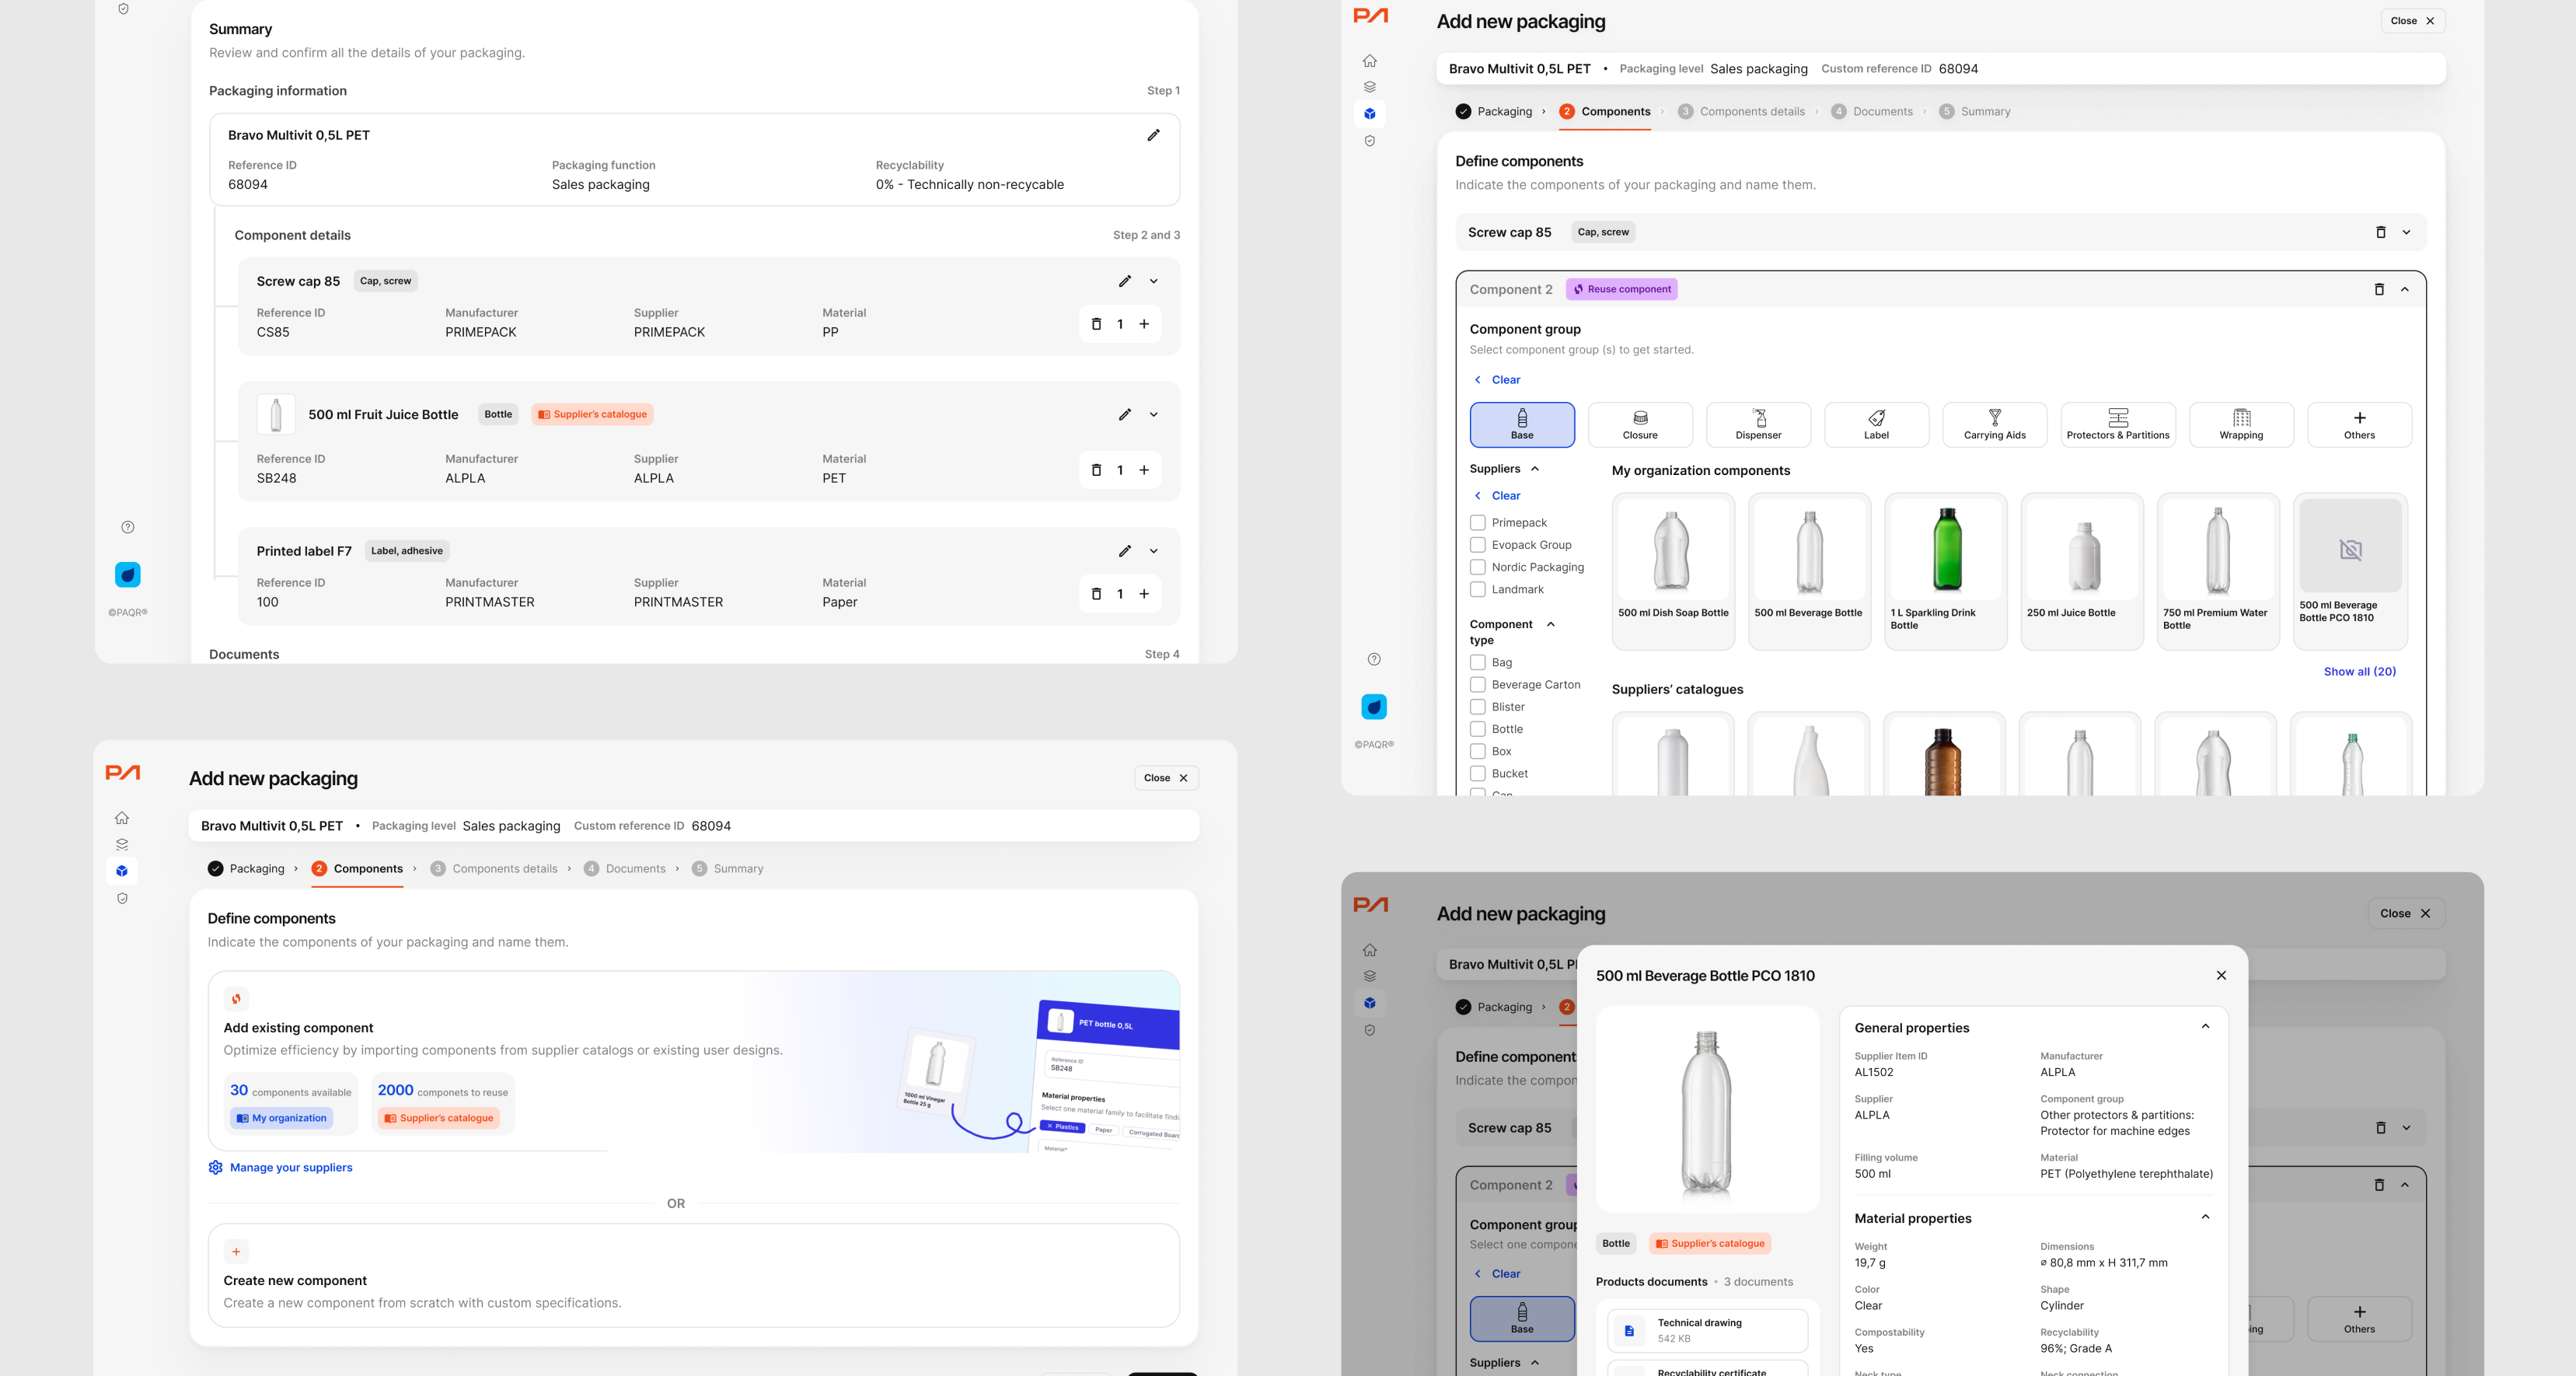The height and width of the screenshot is (1376, 2576).
Task: Expand Screw cap 85 row in top-right window
Action: pyautogui.click(x=2406, y=232)
